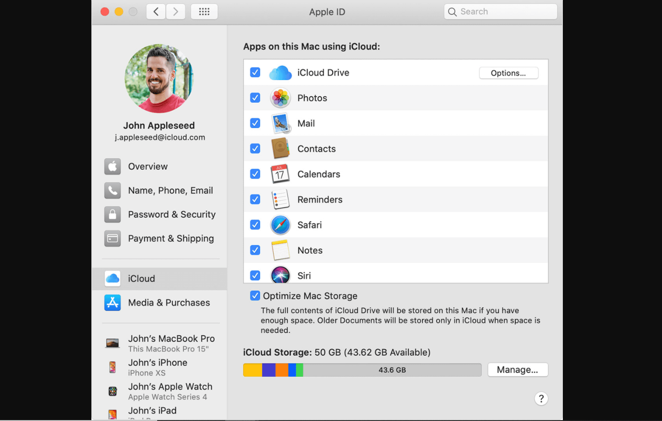
Task: Click the Siri app icon
Action: 280,275
